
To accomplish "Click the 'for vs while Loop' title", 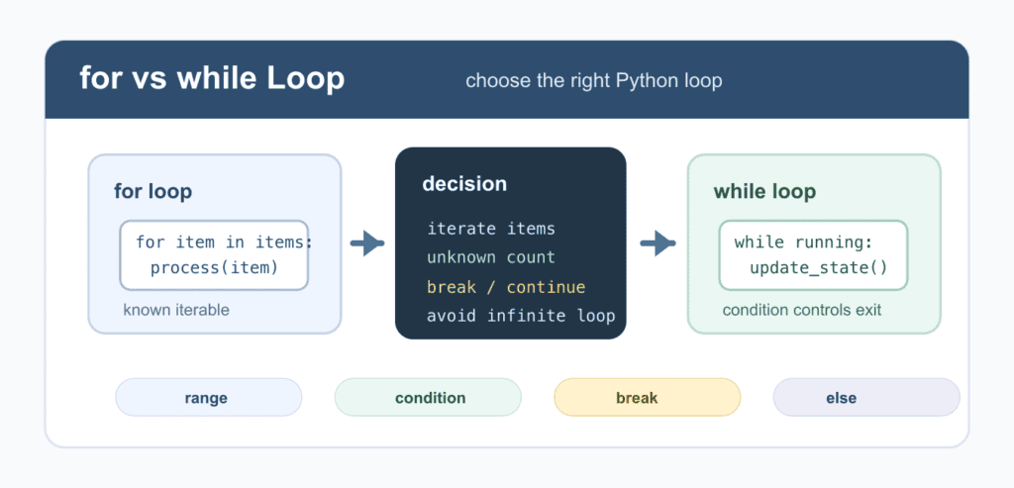I will pos(212,79).
